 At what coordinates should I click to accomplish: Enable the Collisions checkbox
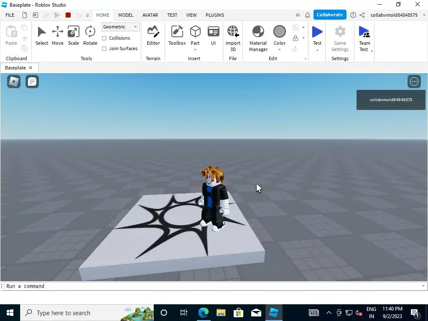[x=104, y=38]
